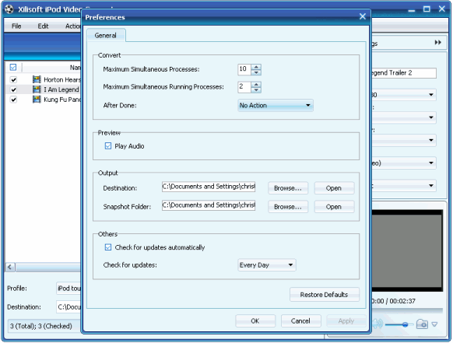
Task: Click the left arrow of horizontal scrollbar
Action: click(10, 267)
